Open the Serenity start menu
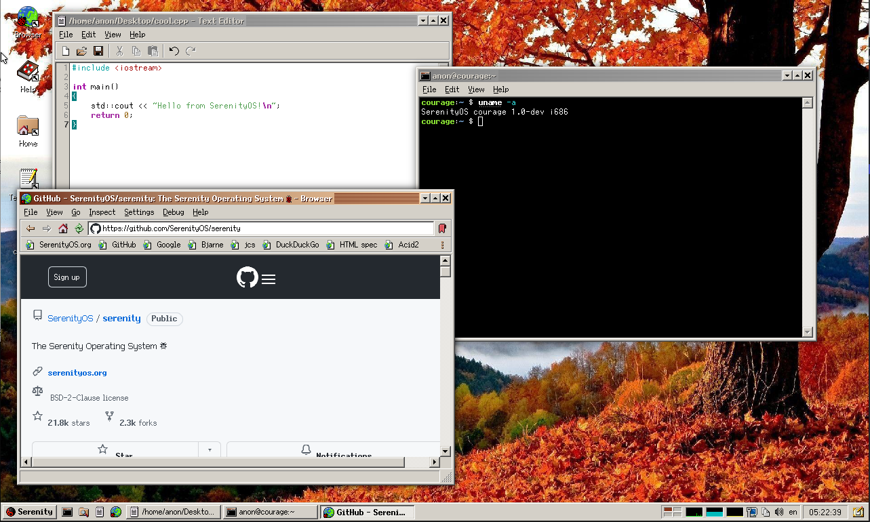The image size is (870, 522). tap(29, 512)
